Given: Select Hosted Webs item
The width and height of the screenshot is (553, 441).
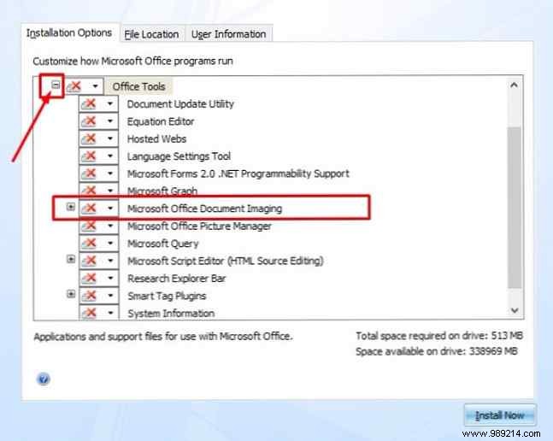Looking at the screenshot, I should click(156, 139).
